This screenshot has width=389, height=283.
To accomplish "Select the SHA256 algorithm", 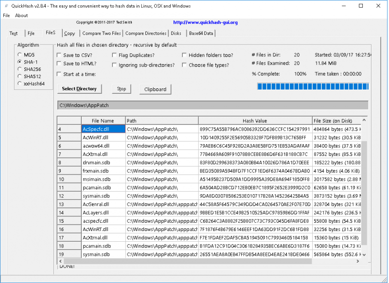I will tap(18, 69).
